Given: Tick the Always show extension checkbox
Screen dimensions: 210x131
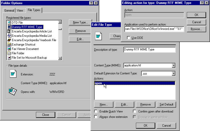Looking at the screenshot, I should [x=96, y=117].
